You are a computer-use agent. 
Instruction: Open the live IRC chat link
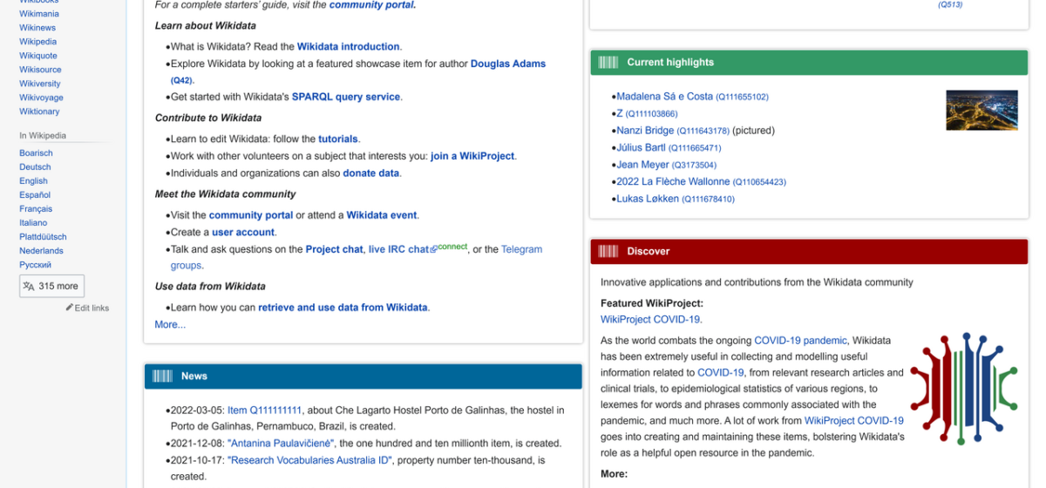[x=398, y=249]
